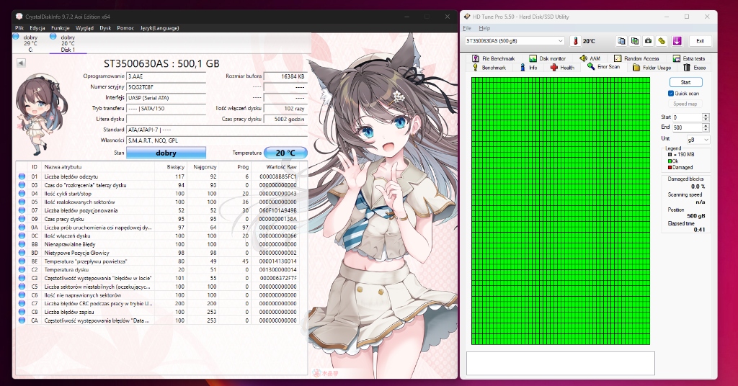Click the copy info to clipboard icon
The height and width of the screenshot is (386, 738).
tap(621, 41)
